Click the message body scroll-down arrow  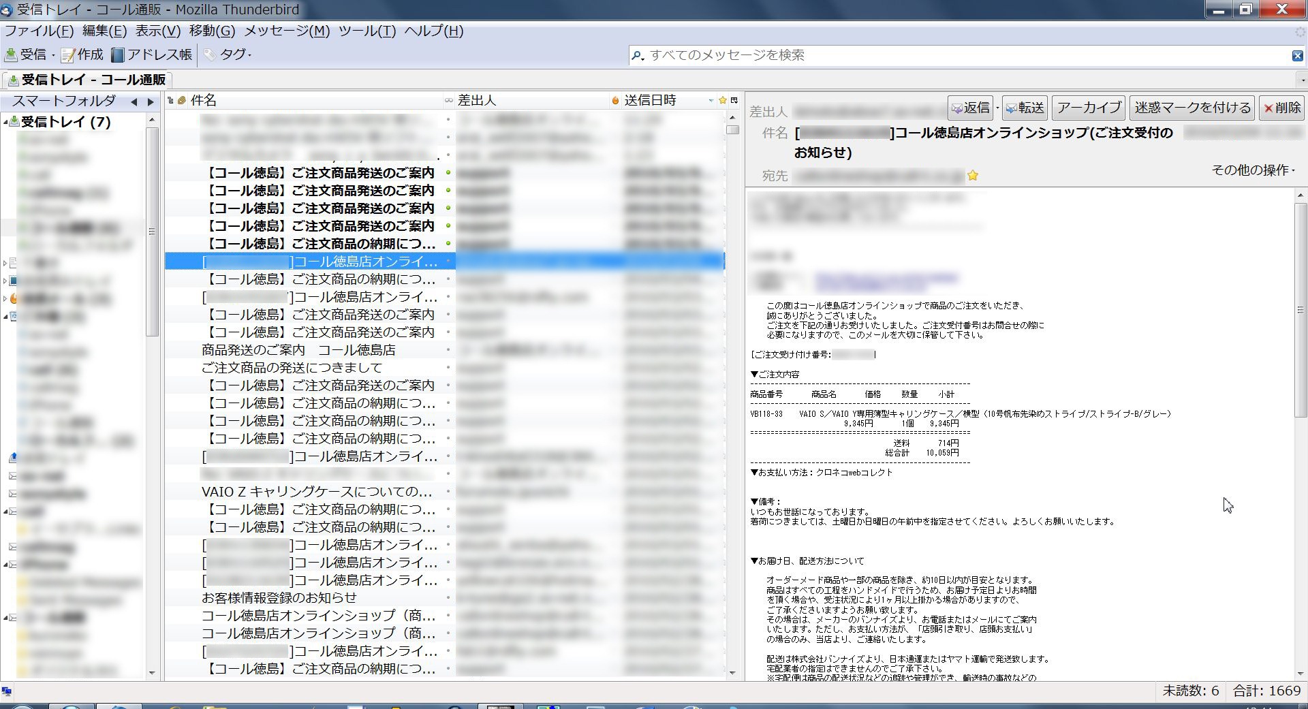[x=1301, y=673]
